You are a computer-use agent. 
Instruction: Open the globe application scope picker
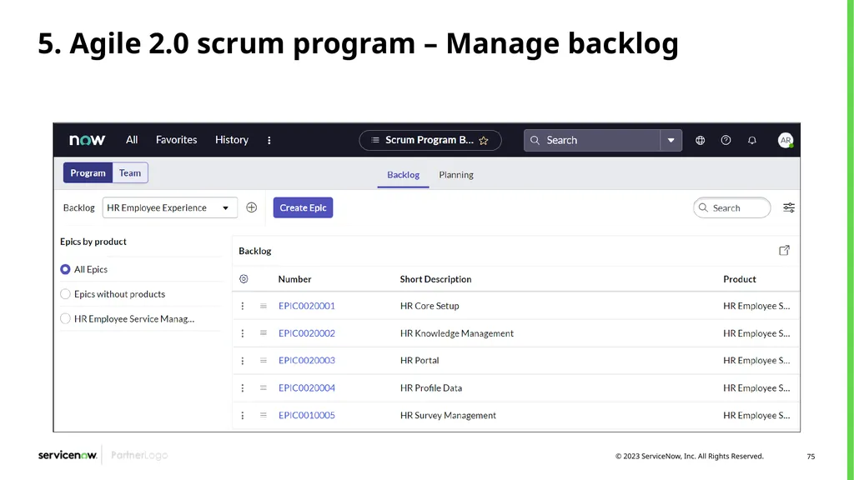point(700,140)
